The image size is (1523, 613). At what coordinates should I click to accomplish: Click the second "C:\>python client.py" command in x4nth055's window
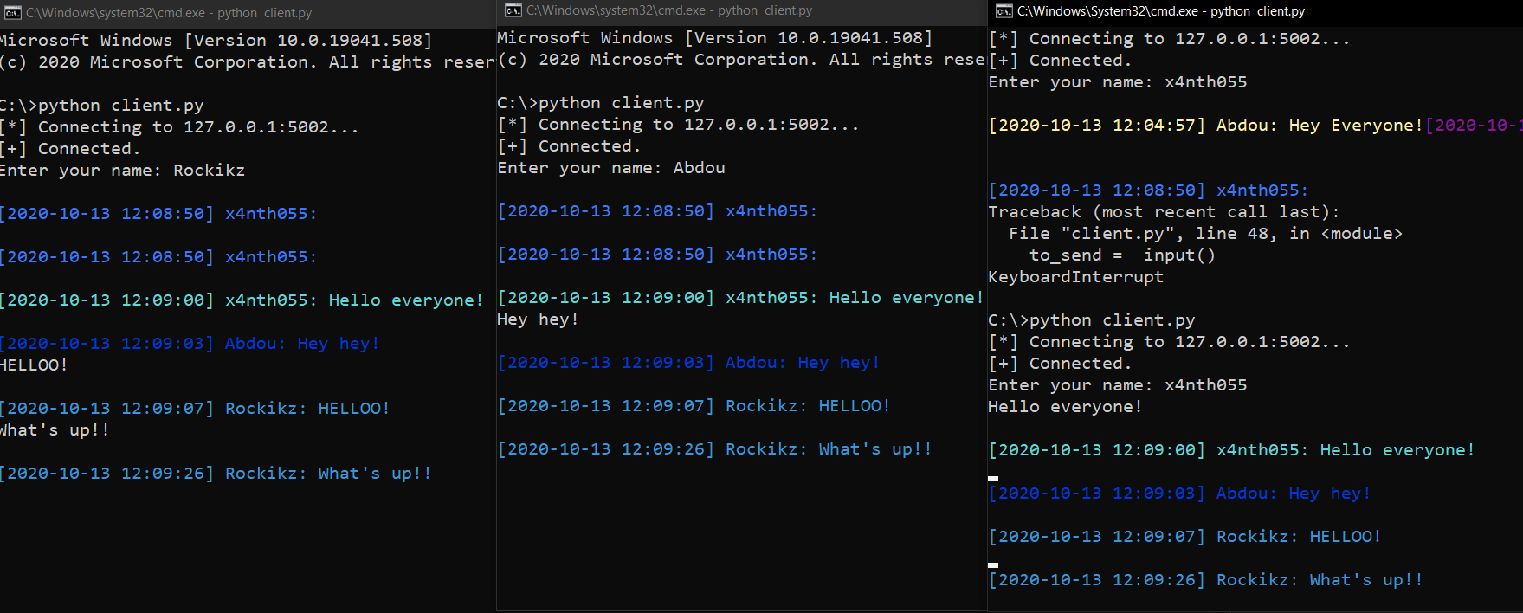click(1091, 320)
